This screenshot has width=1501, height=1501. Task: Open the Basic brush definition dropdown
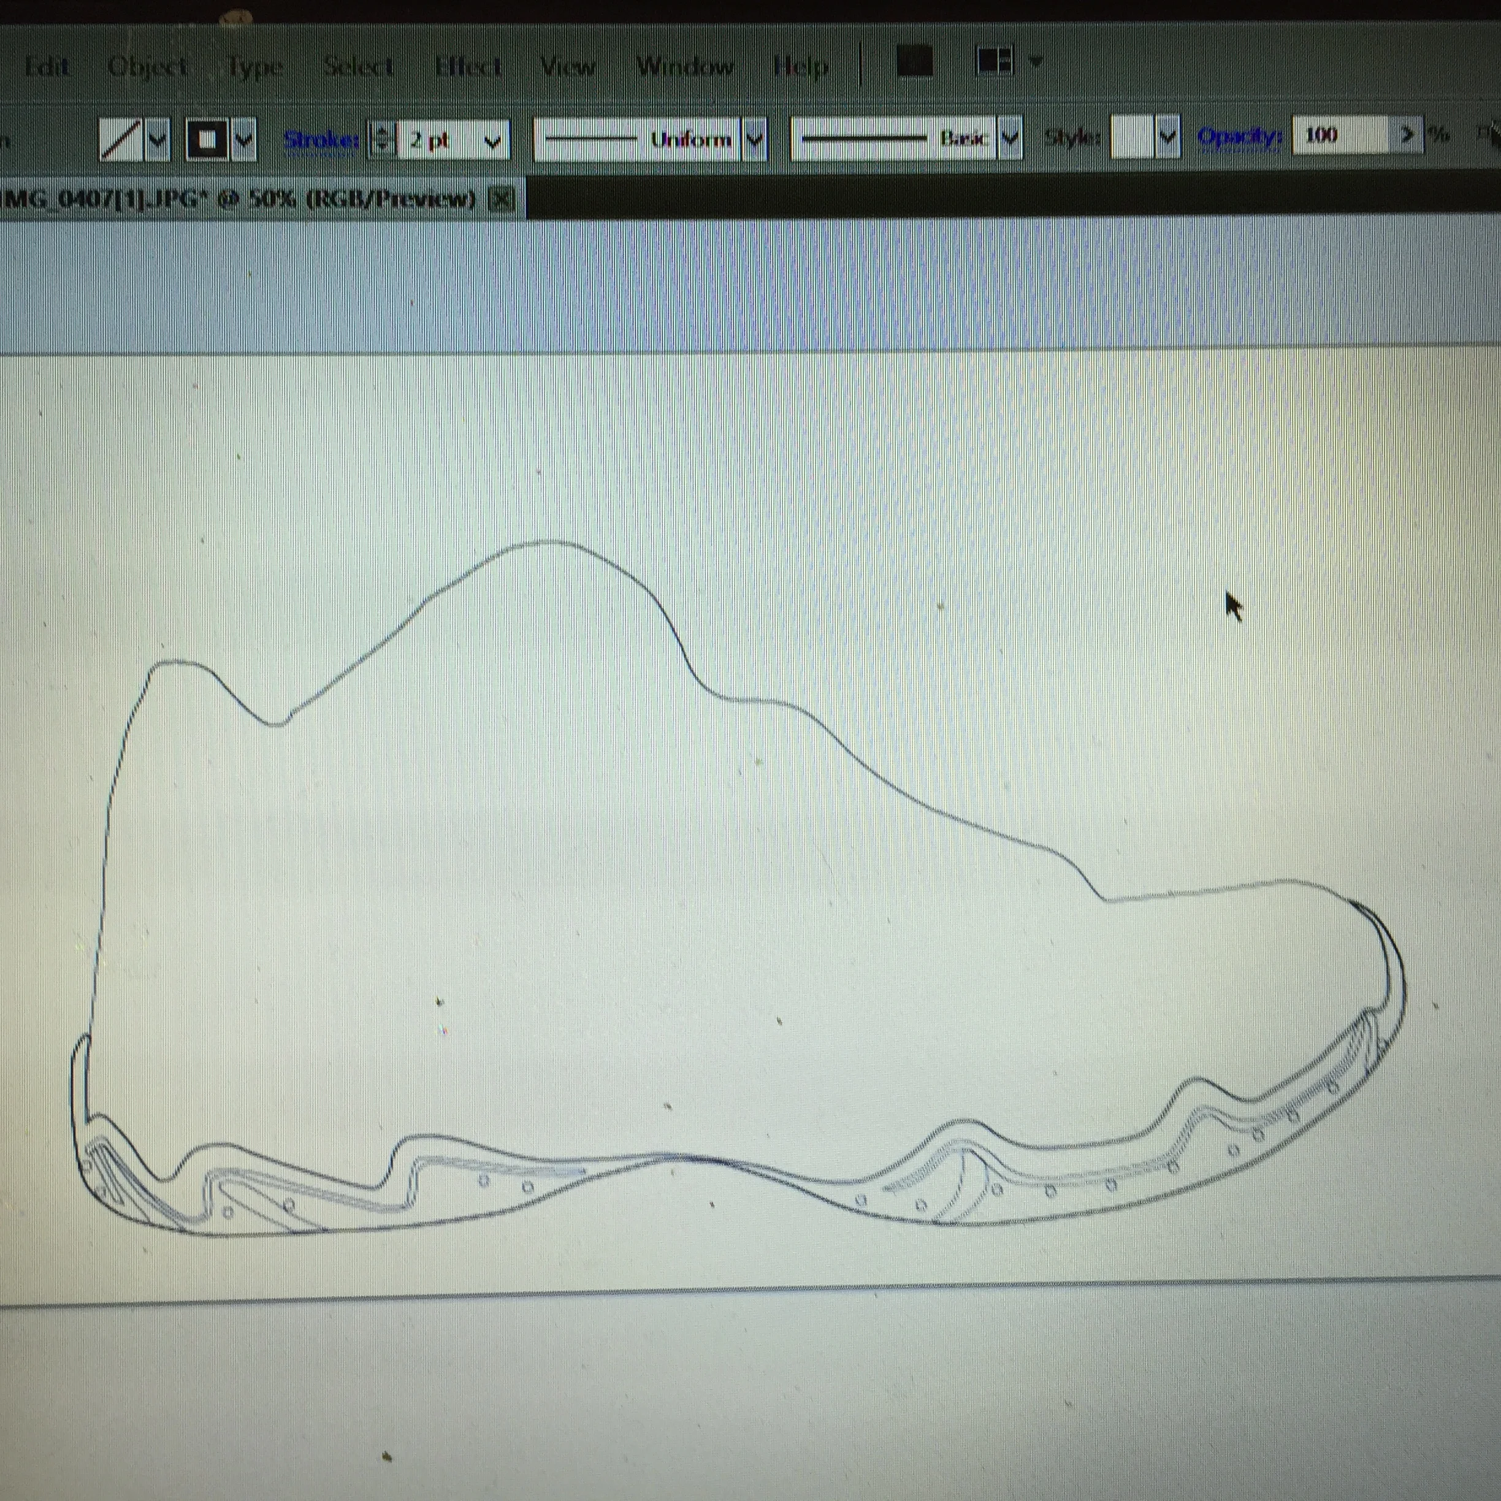click(x=1009, y=139)
